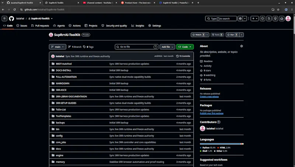Open the Insights tab
The image size is (295, 167).
(138, 26)
